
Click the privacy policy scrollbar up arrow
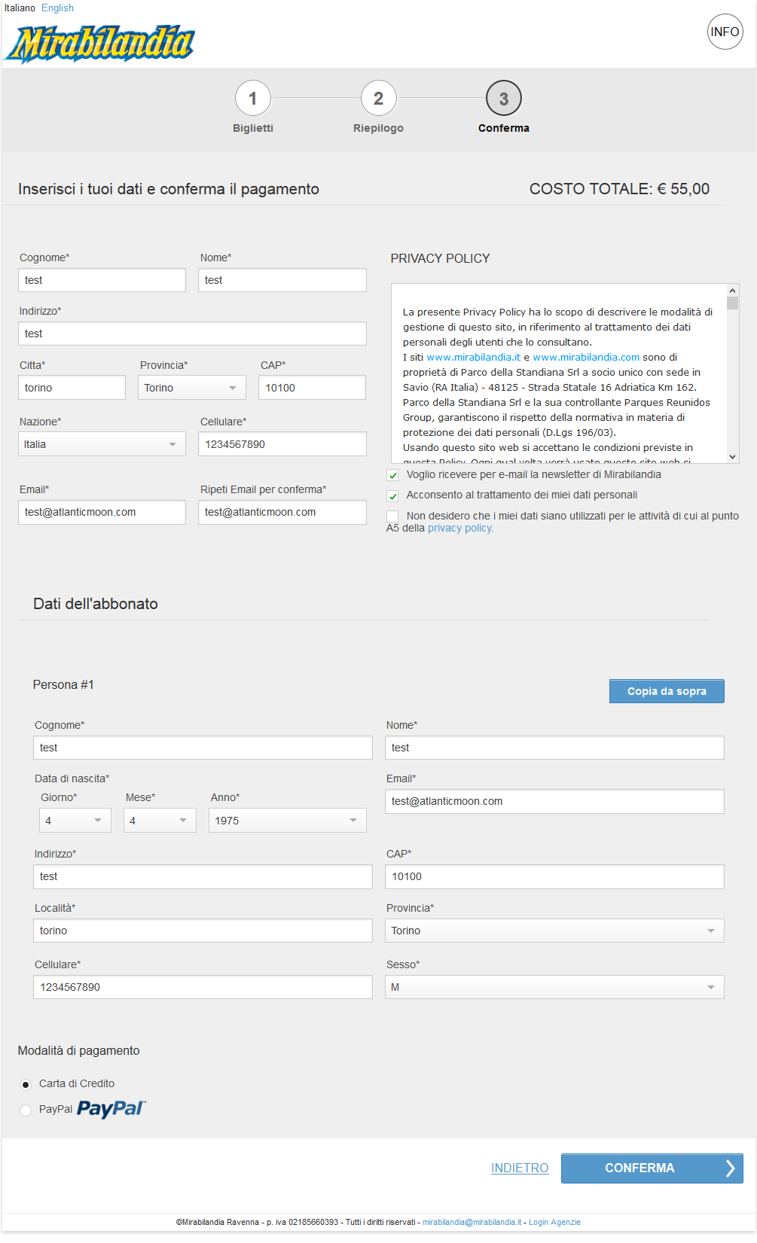pyautogui.click(x=732, y=290)
